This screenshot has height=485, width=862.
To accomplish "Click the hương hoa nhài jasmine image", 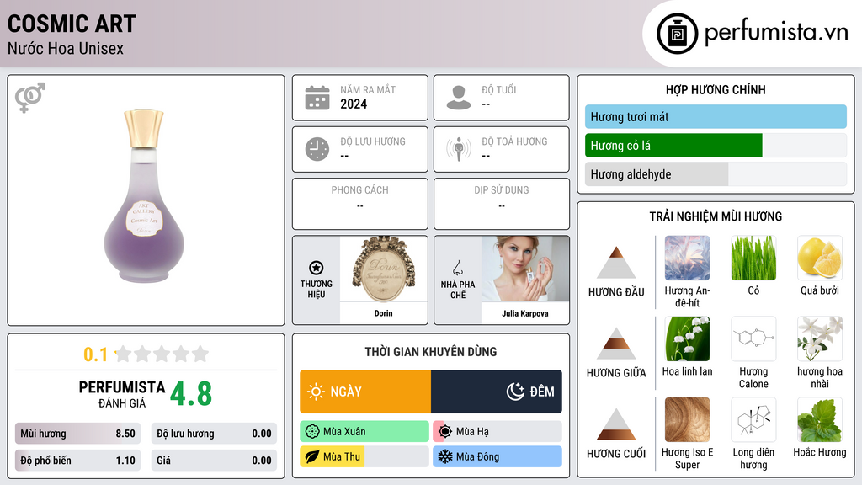I will (820, 338).
